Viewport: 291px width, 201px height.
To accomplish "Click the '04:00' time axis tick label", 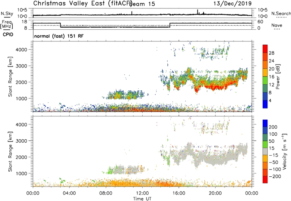I will click(x=69, y=193).
